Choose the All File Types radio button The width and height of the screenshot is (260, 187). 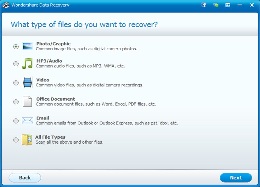point(16,140)
